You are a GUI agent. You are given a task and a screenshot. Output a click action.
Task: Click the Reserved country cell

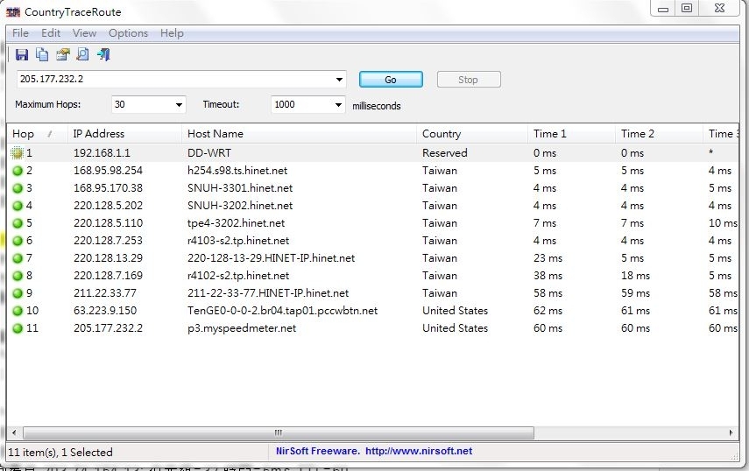click(445, 153)
